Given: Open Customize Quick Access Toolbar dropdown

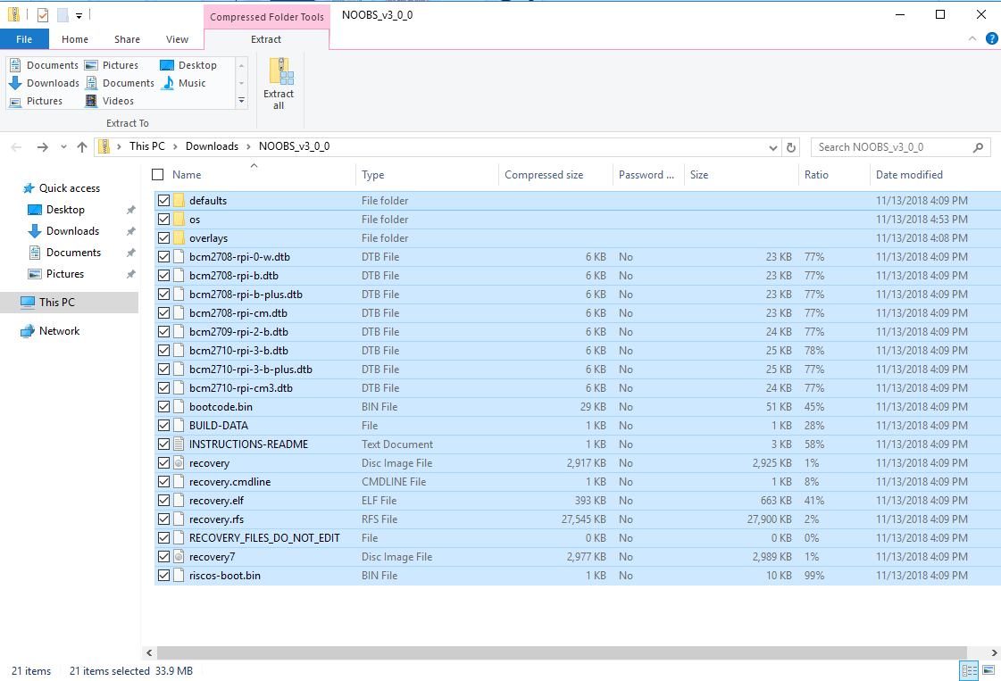Looking at the screenshot, I should click(79, 15).
